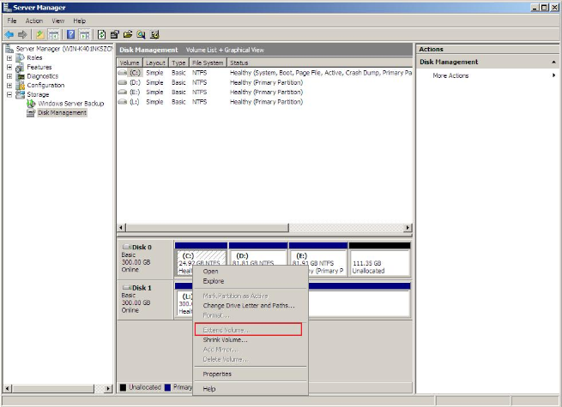Open the More Actions submenu arrow
Screen dimensions: 562x407
click(x=553, y=75)
